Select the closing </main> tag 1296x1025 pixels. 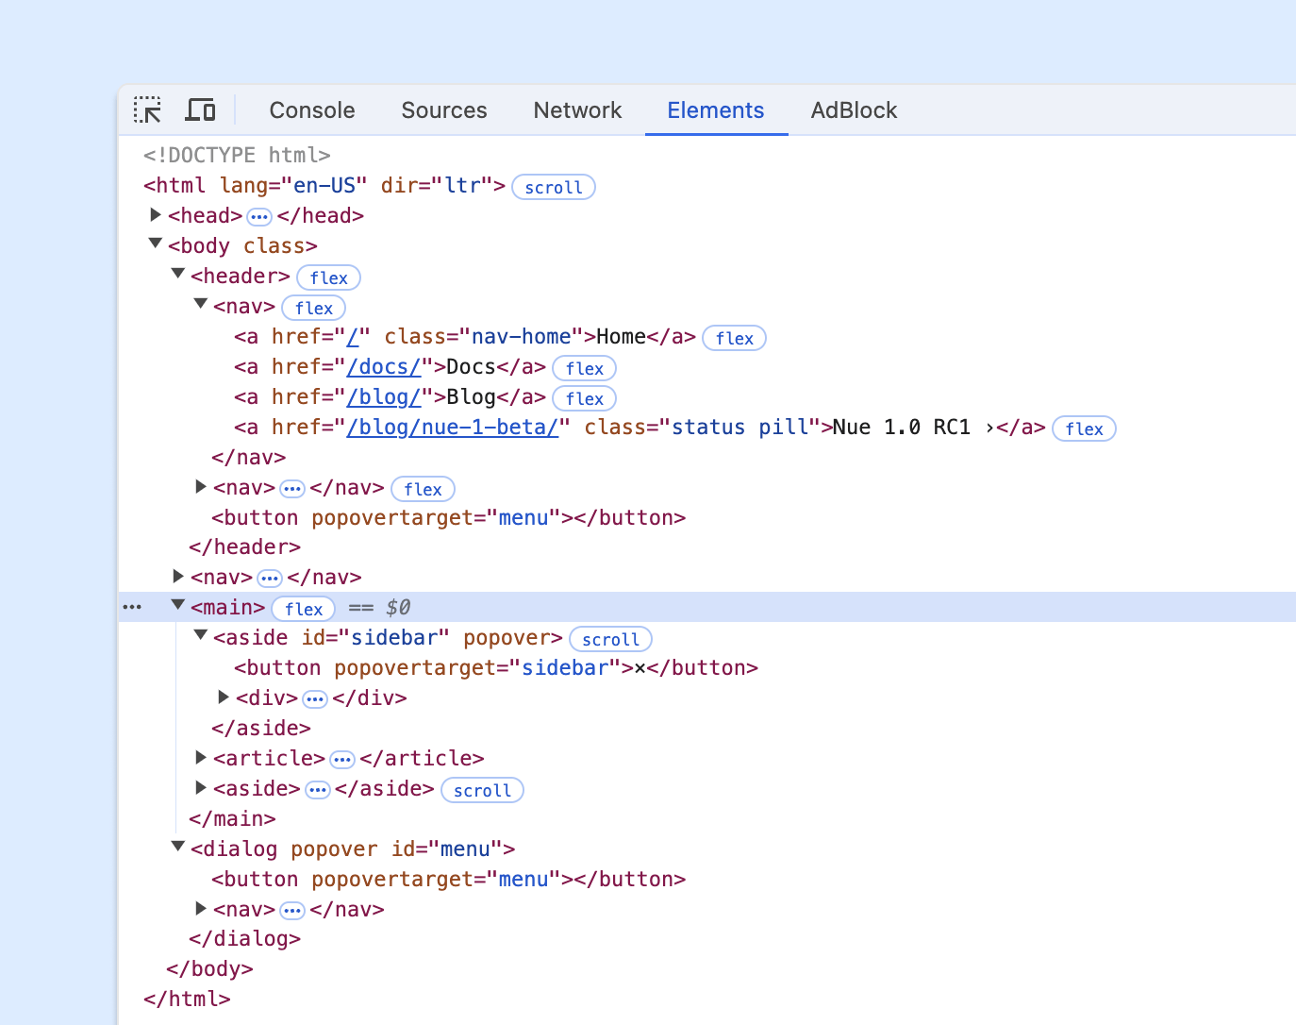[x=232, y=818]
